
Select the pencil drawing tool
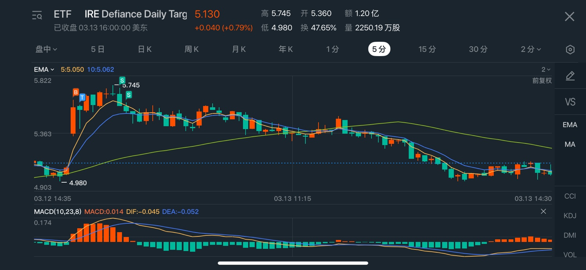(570, 76)
